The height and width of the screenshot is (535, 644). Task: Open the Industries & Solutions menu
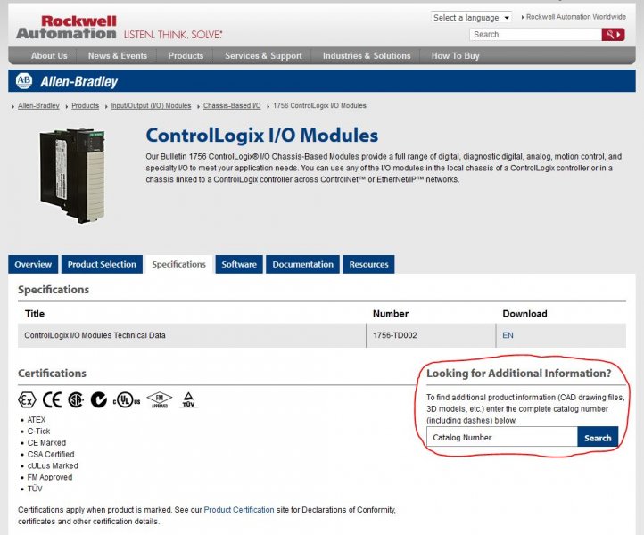pos(367,56)
